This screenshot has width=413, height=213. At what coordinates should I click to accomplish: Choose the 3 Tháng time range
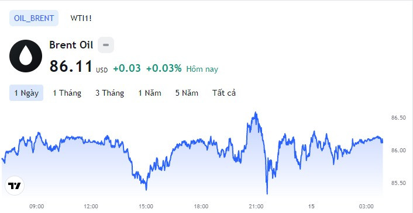109,93
